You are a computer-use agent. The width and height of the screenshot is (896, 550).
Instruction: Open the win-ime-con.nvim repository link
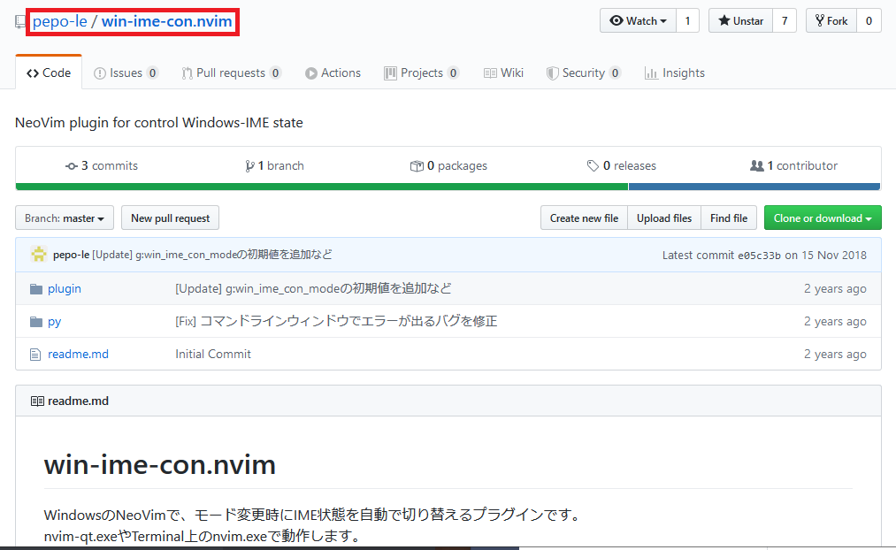(167, 22)
